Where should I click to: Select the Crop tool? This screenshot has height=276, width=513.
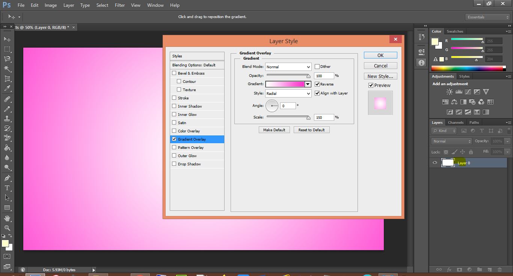[7, 79]
